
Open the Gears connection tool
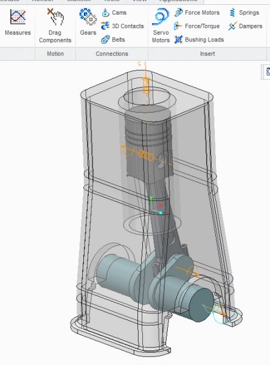(88, 22)
